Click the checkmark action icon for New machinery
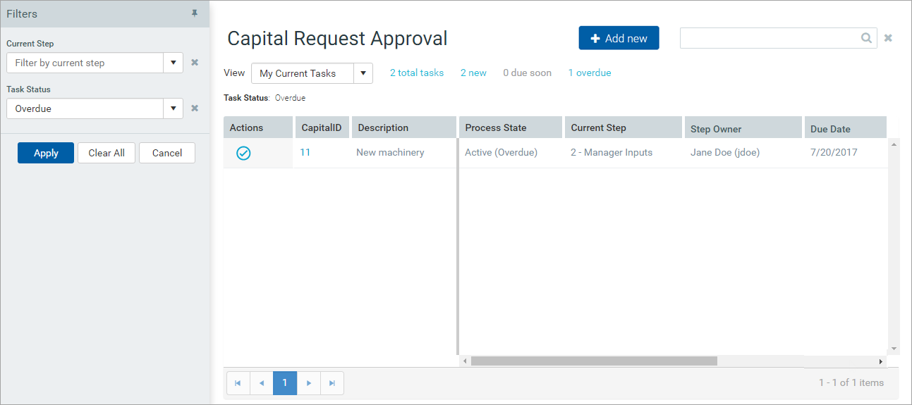This screenshot has height=405, width=912. click(243, 153)
